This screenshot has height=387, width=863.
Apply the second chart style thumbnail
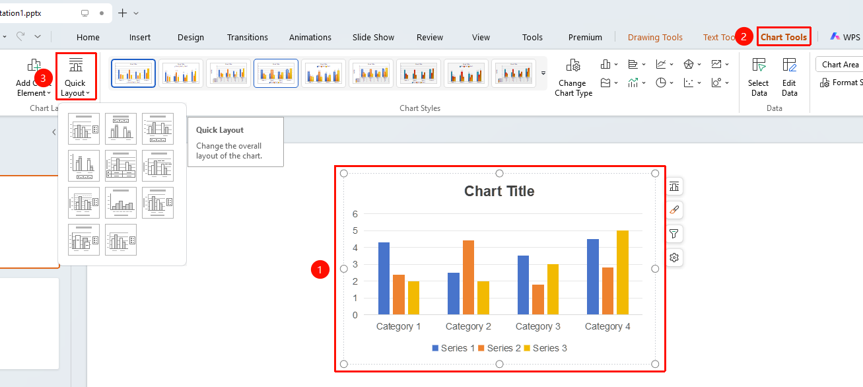click(181, 73)
